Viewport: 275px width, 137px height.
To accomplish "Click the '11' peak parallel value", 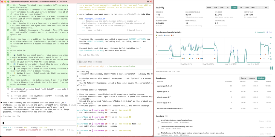I will [187, 23].
